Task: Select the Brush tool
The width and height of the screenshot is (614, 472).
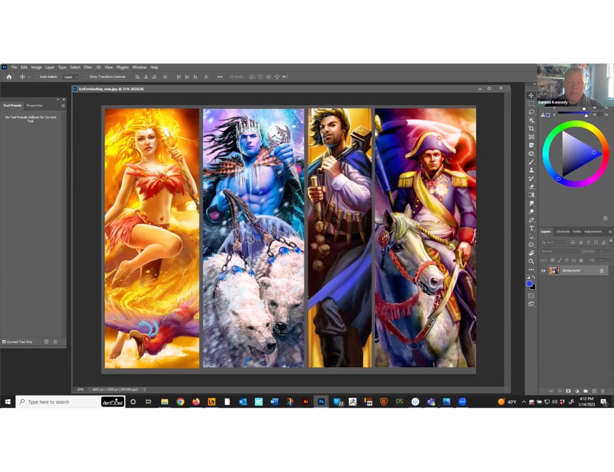Action: click(x=531, y=161)
